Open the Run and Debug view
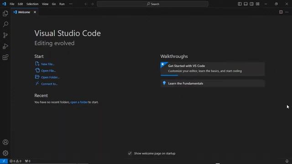Image resolution: width=292 pixels, height=164 pixels. (x=5, y=46)
